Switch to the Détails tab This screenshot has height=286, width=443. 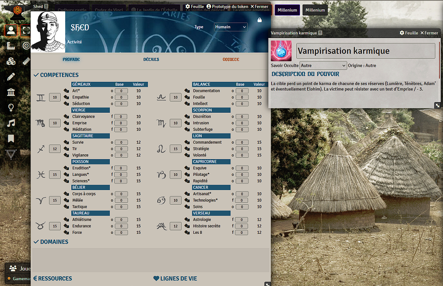(x=151, y=59)
